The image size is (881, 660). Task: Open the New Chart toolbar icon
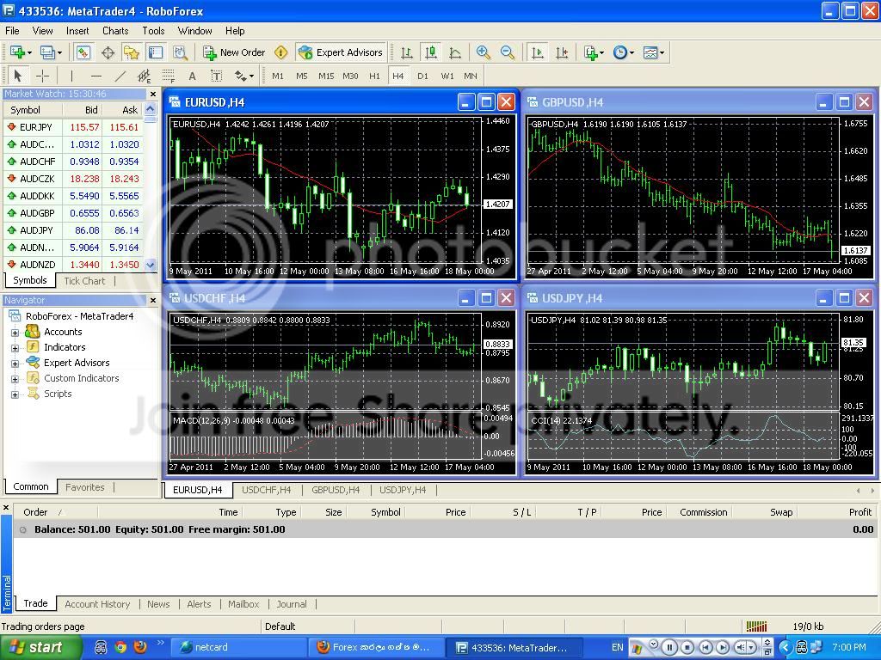tap(21, 52)
